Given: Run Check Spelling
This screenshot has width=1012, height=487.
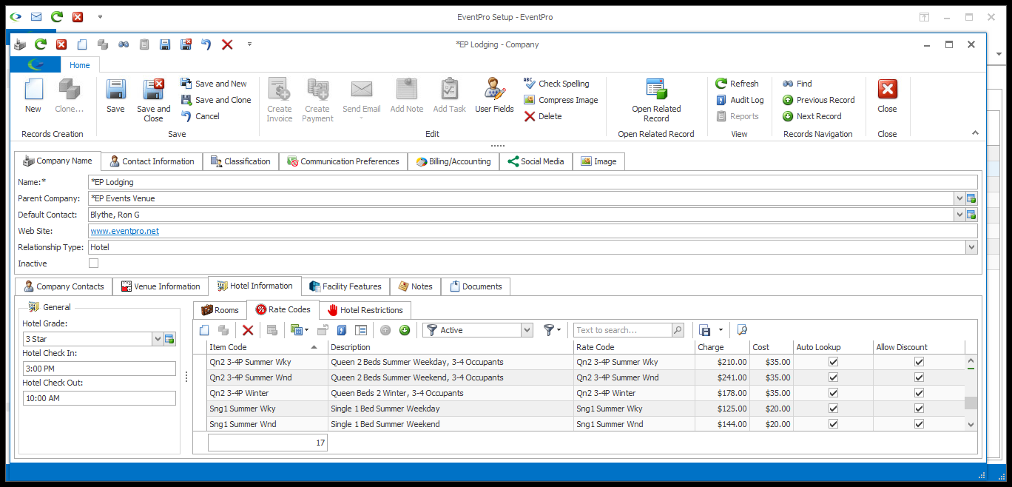Looking at the screenshot, I should (556, 84).
